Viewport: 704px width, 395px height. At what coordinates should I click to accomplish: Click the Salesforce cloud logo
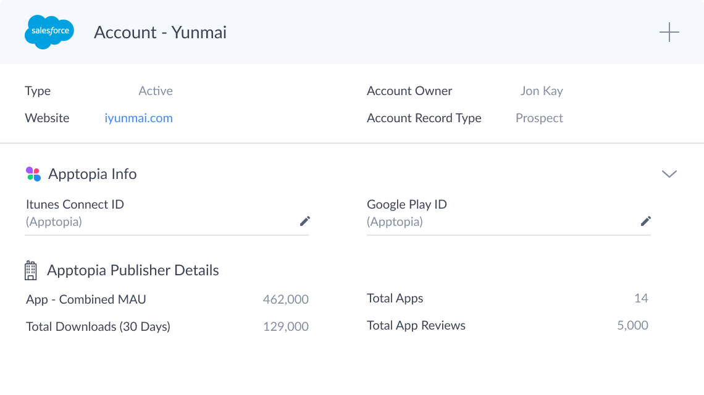(x=49, y=31)
